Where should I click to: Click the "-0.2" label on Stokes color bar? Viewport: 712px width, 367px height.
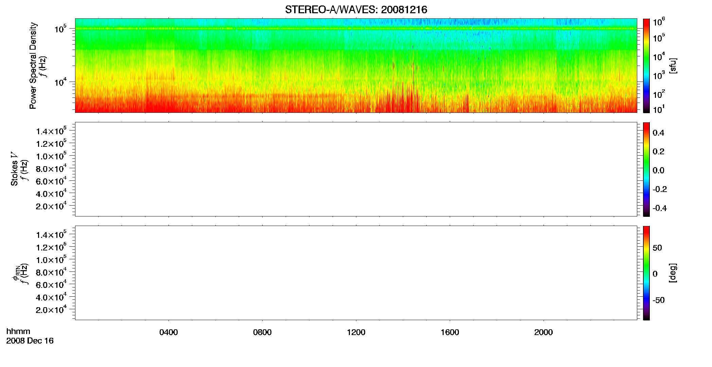coord(660,189)
